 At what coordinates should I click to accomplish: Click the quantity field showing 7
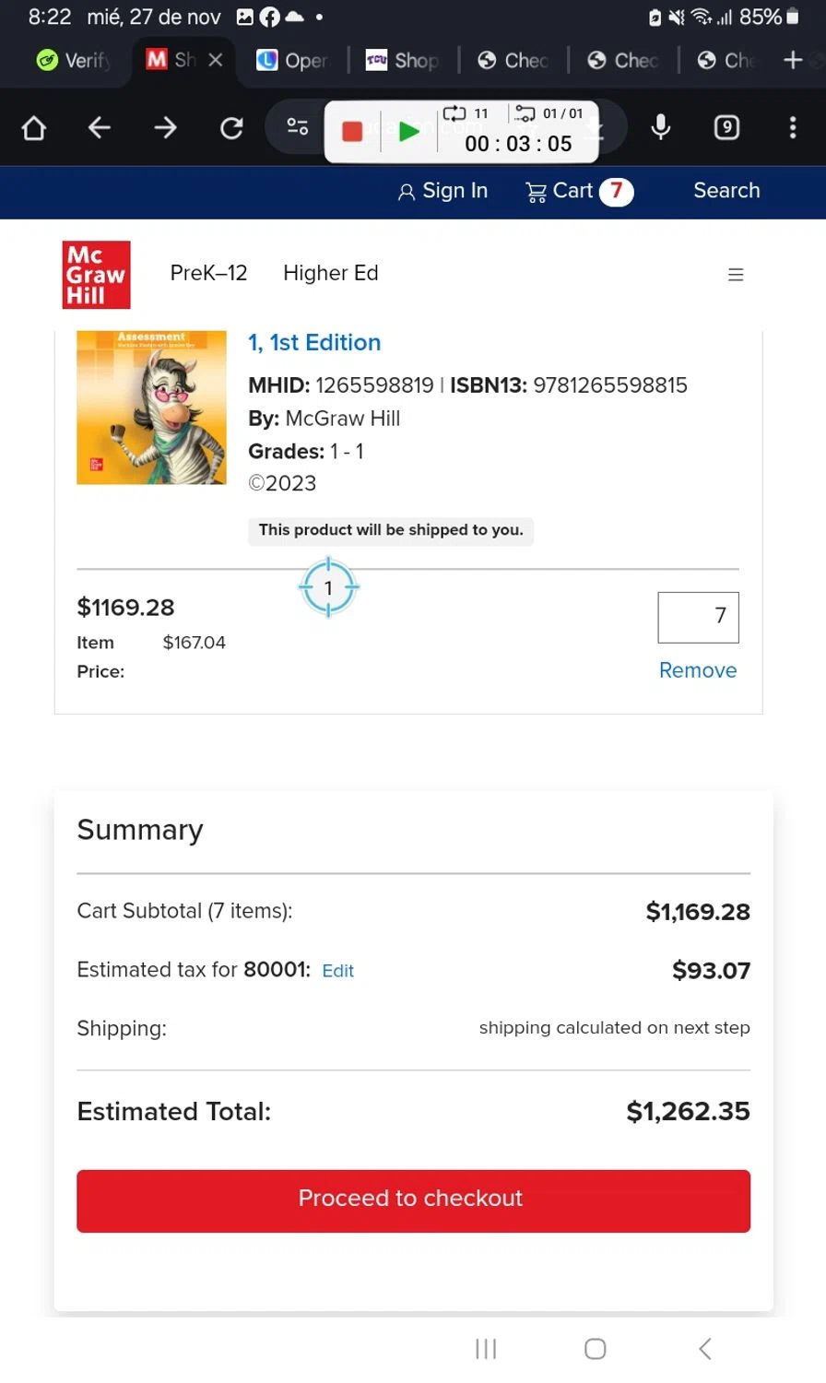(x=698, y=617)
